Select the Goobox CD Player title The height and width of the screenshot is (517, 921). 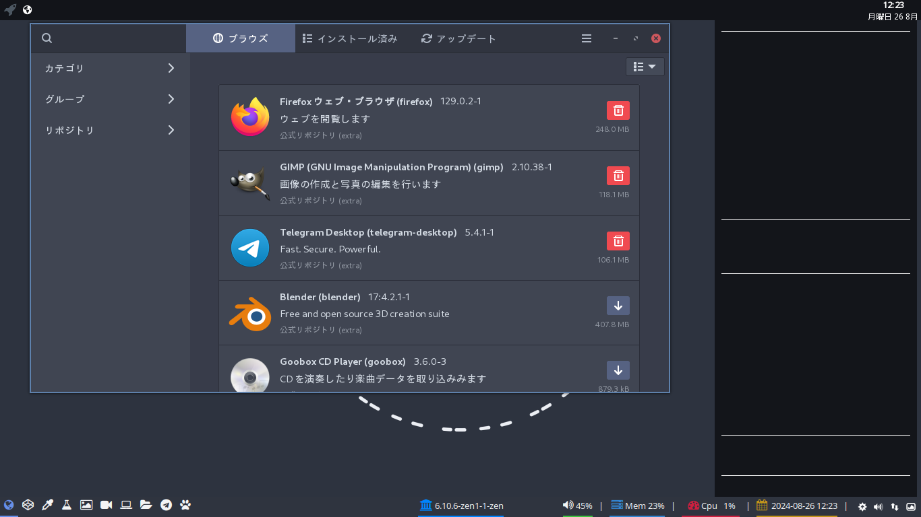coord(343,361)
